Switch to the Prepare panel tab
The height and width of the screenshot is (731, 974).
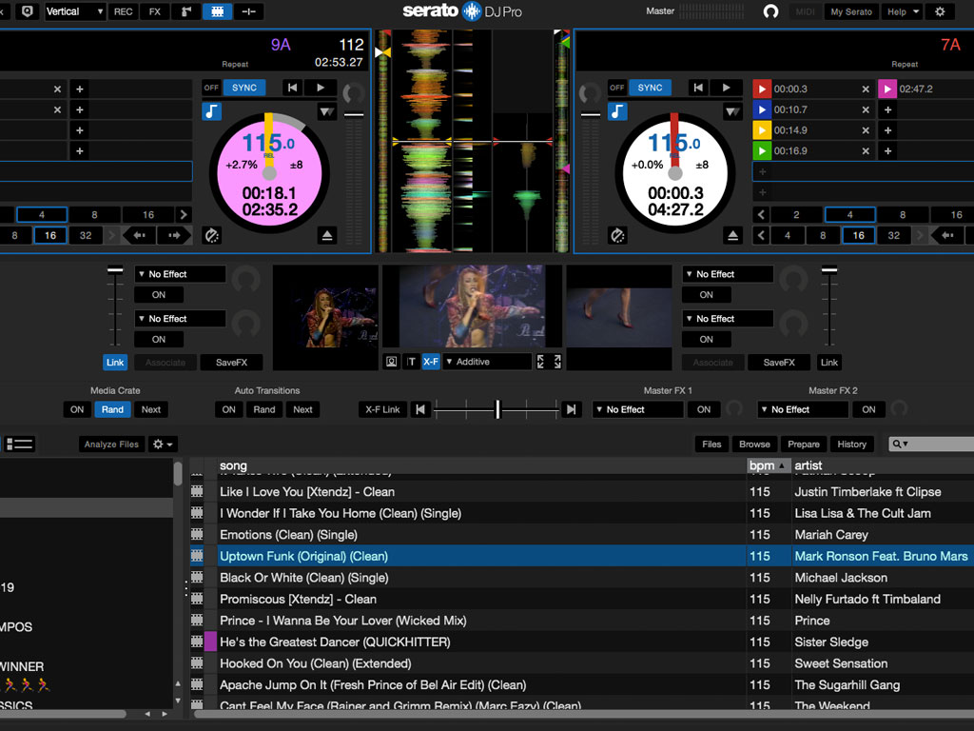804,444
